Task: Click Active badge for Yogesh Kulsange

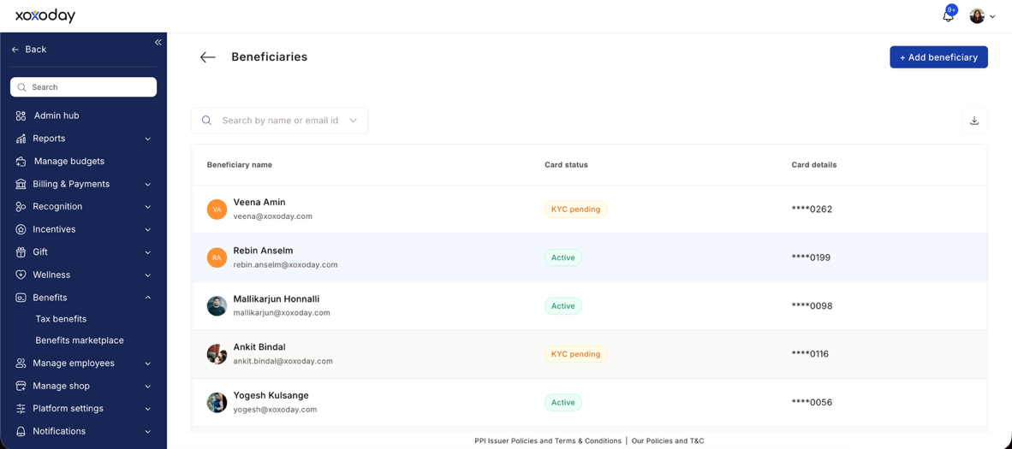Action: tap(563, 403)
